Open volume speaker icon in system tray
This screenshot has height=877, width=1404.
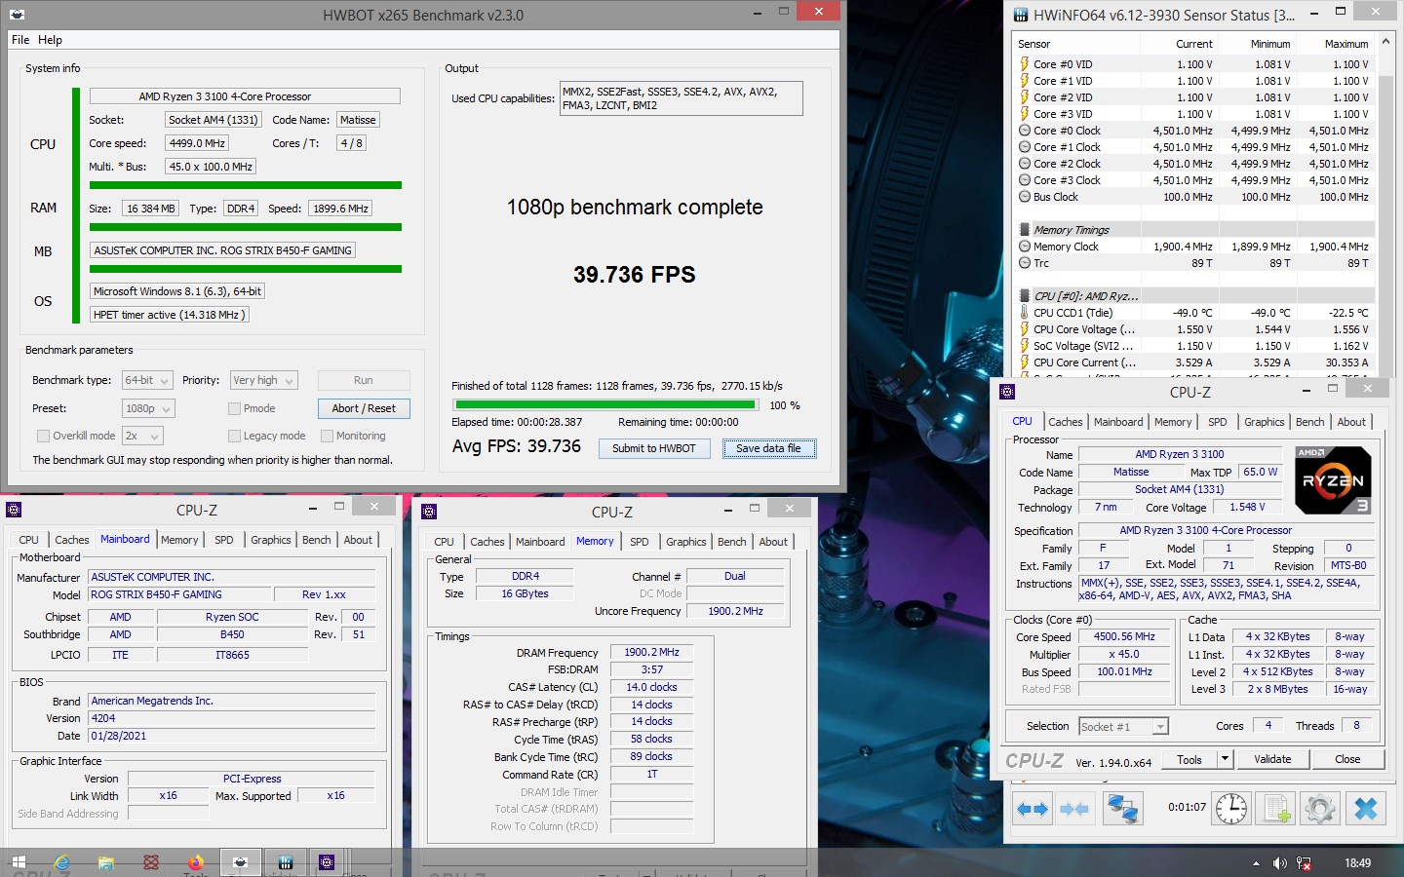1279,863
